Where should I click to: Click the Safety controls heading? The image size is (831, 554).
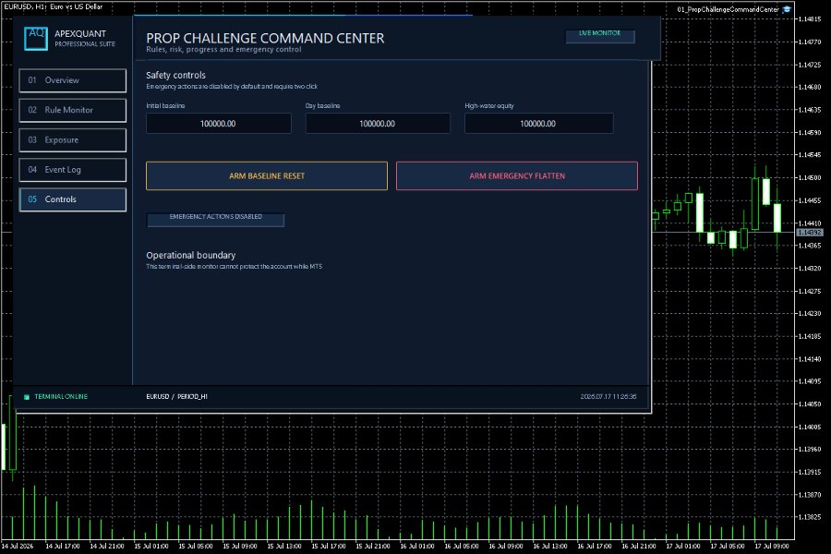[x=175, y=76]
